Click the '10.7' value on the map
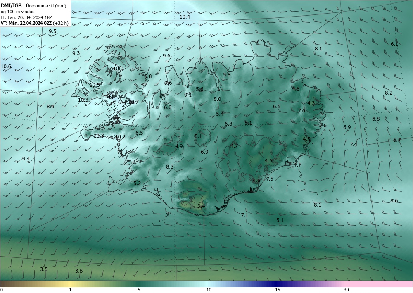The image size is (413, 293). pos(133,102)
